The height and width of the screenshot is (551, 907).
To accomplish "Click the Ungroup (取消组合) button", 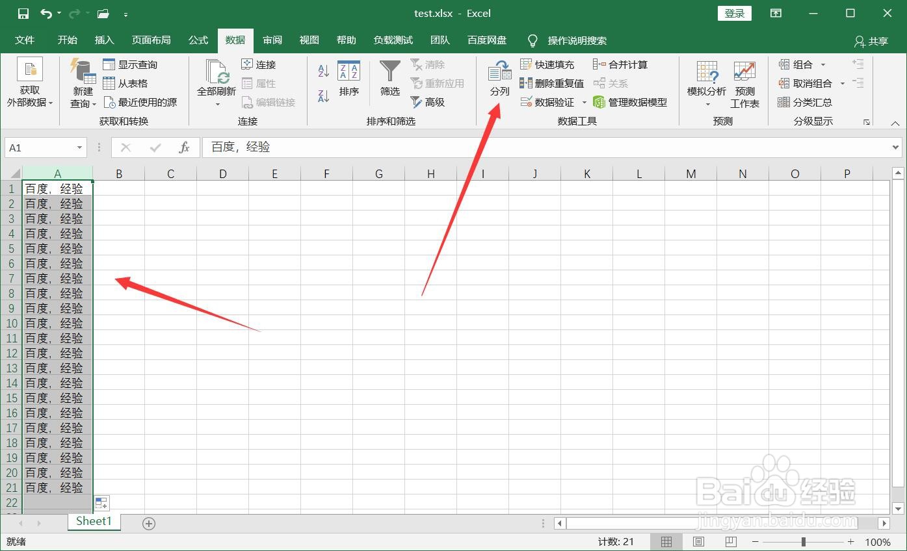I will click(x=805, y=83).
